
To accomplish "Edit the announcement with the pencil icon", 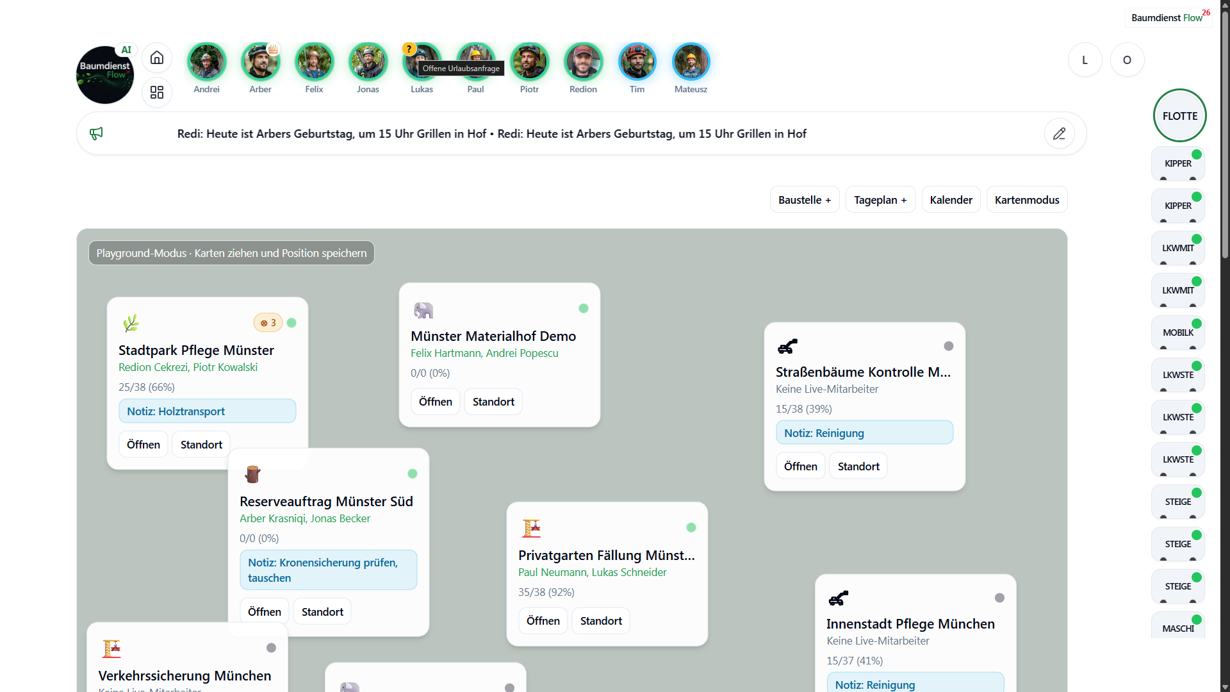I will click(x=1060, y=133).
